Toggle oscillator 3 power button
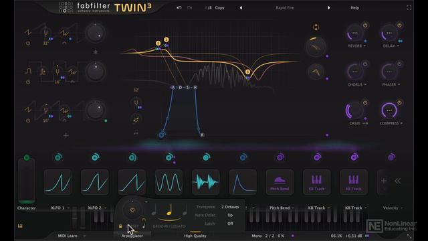Image resolution: width=428 pixels, height=241 pixels. 28,120
